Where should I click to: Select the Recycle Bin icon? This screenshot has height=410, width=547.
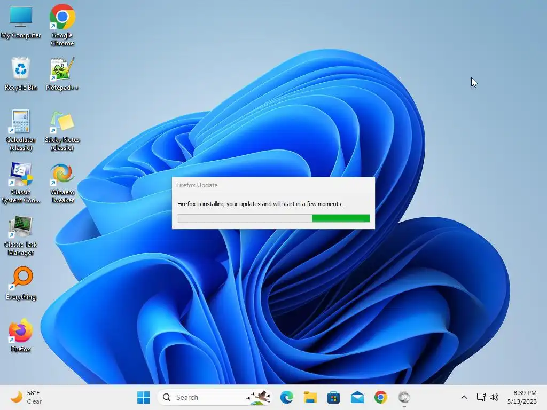click(x=21, y=74)
